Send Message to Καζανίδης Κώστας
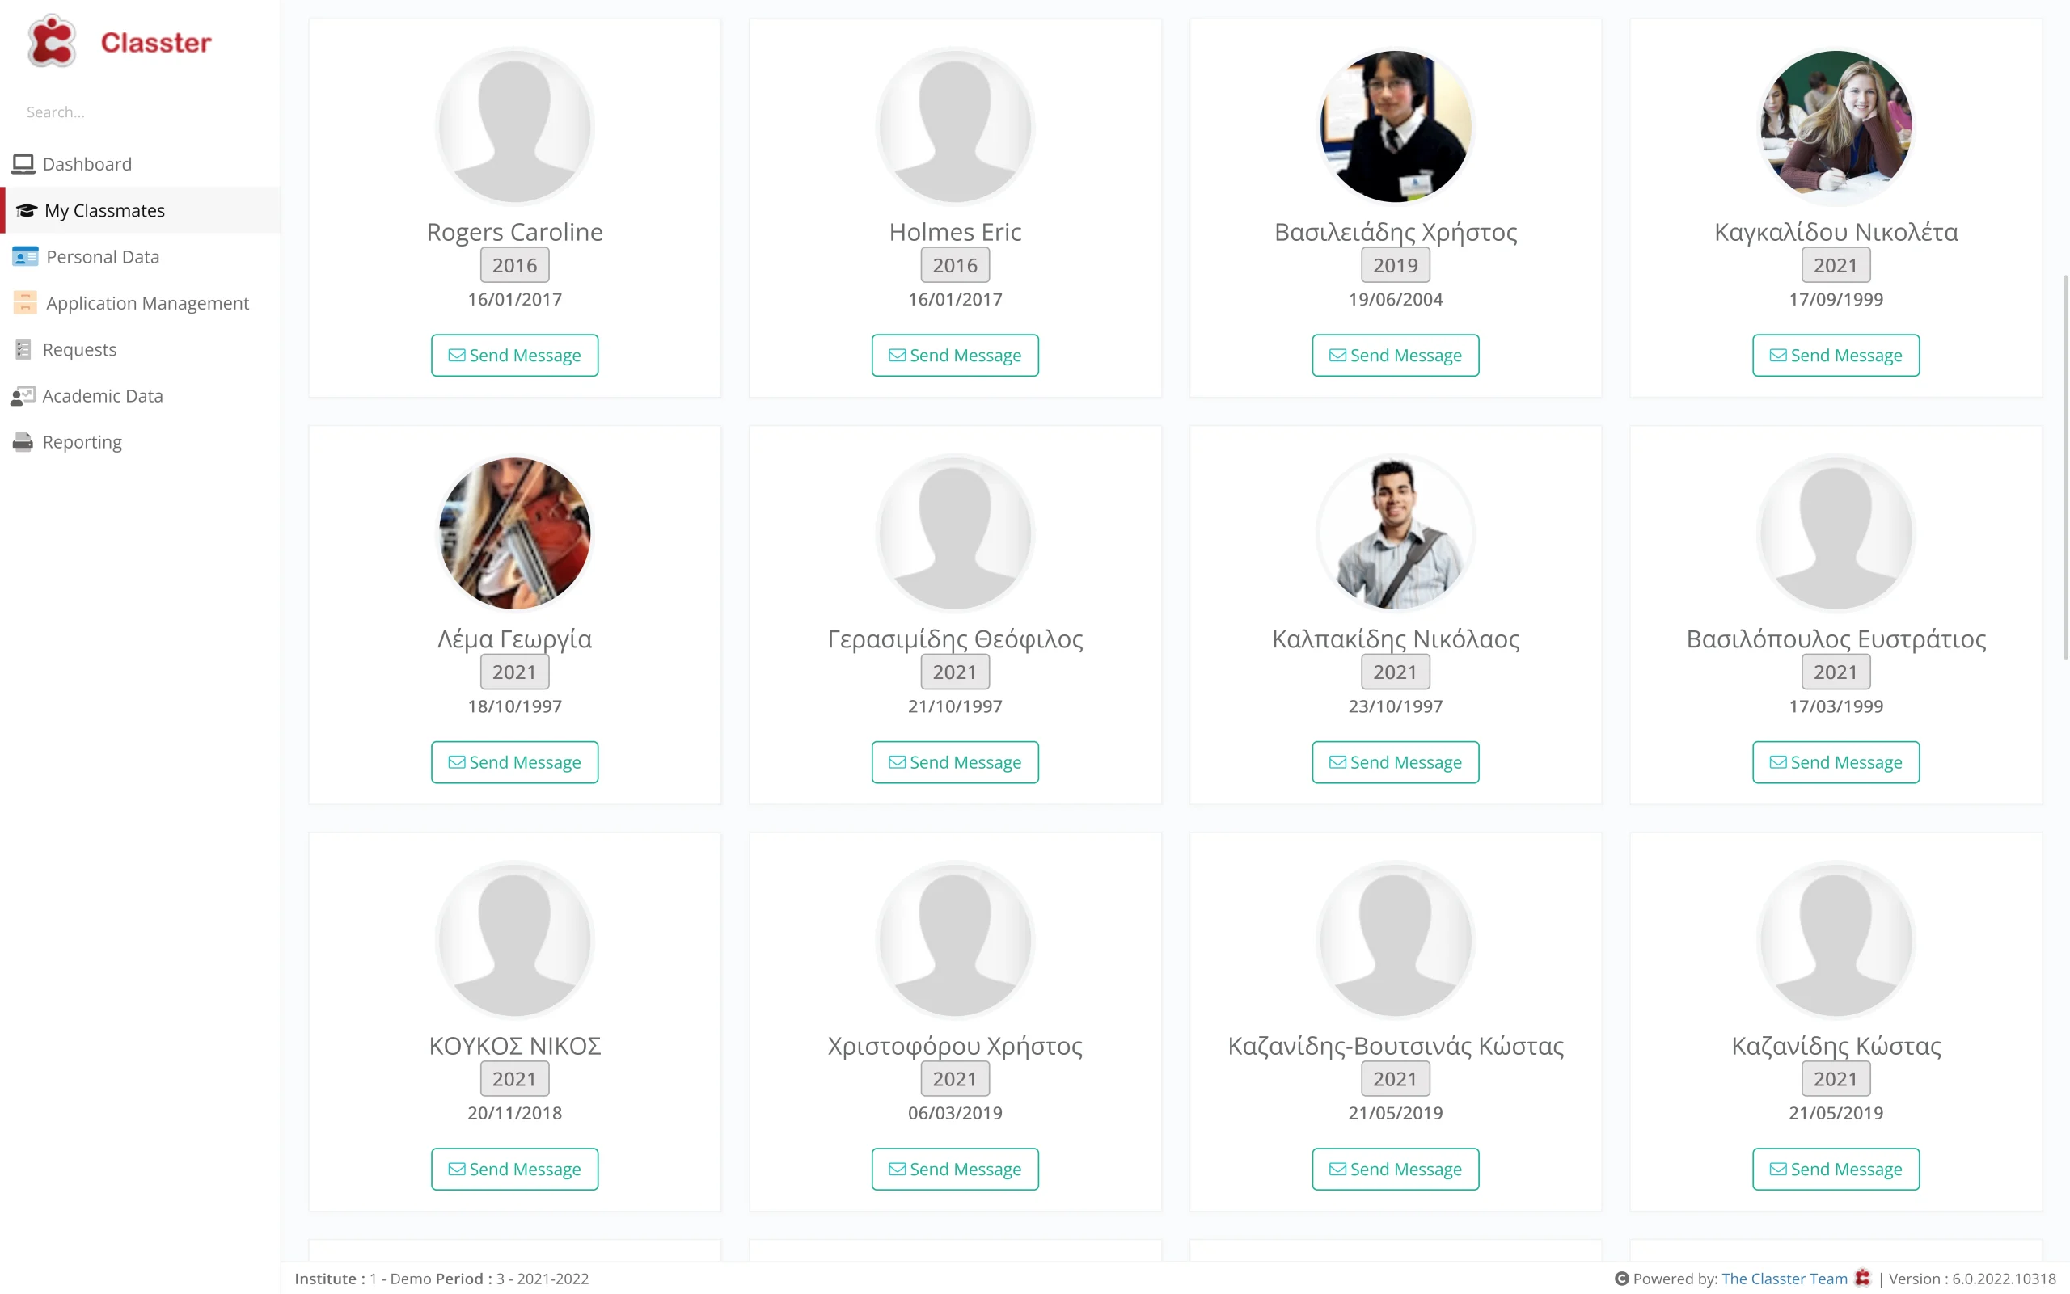Image resolution: width=2070 pixels, height=1294 pixels. tap(1836, 1169)
